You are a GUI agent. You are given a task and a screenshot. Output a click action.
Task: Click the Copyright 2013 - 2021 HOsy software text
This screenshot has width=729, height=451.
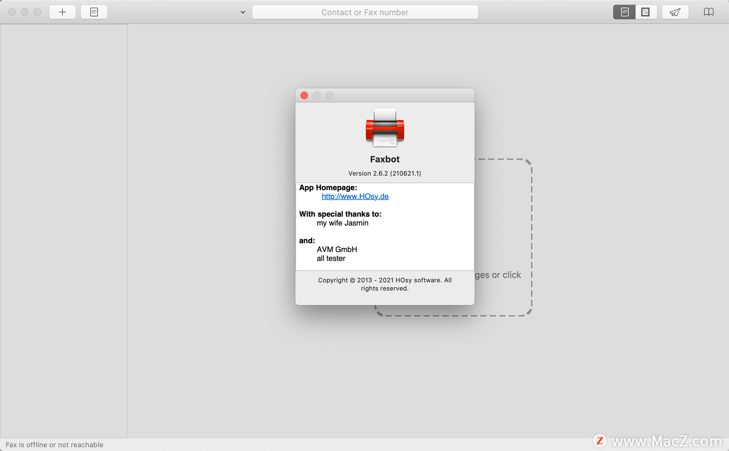pyautogui.click(x=385, y=284)
